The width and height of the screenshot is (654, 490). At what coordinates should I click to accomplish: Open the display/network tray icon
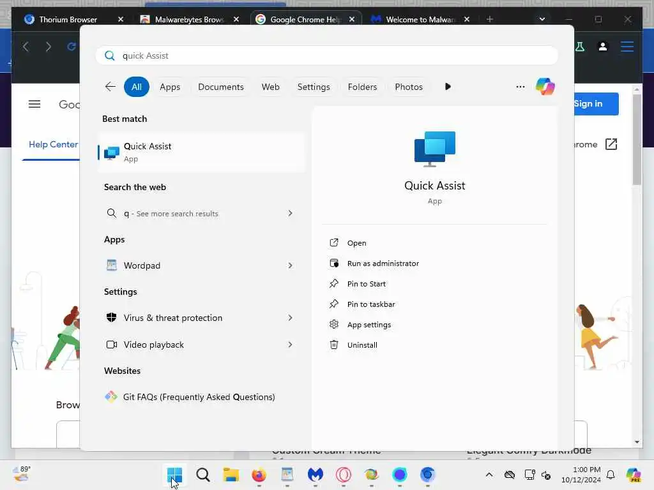pos(529,475)
